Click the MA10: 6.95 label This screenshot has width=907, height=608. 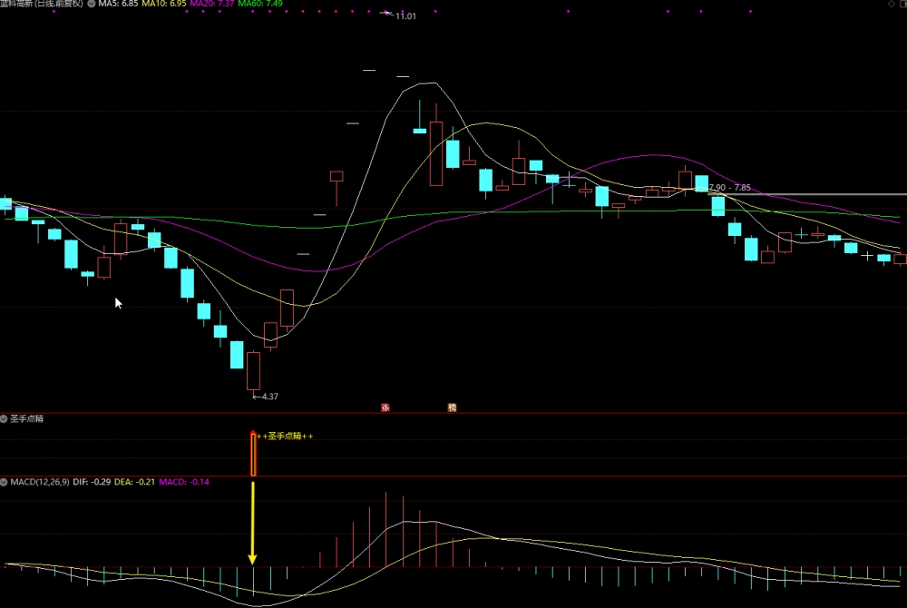(164, 4)
